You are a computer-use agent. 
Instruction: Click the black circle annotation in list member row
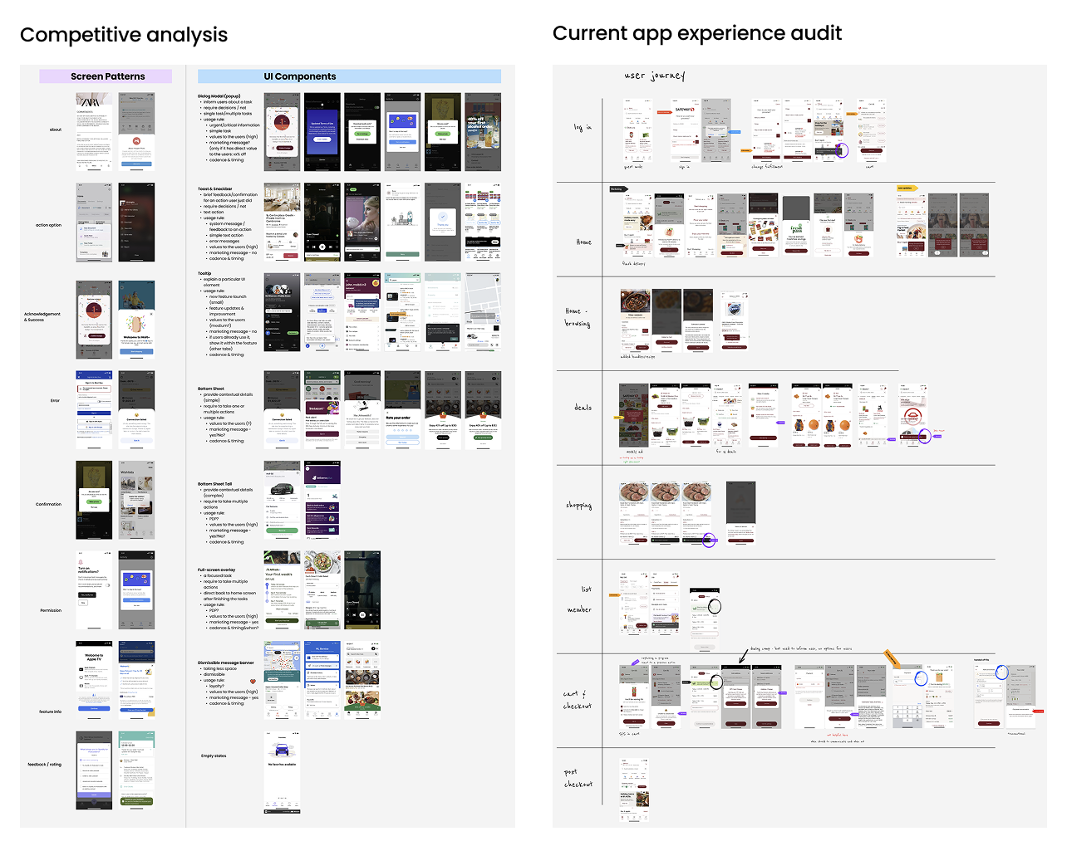tap(714, 607)
